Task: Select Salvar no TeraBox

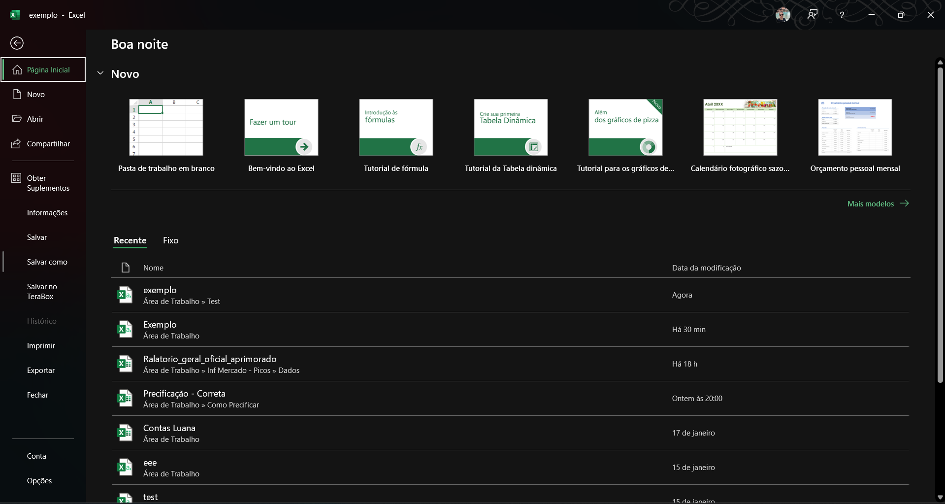Action: 42,292
